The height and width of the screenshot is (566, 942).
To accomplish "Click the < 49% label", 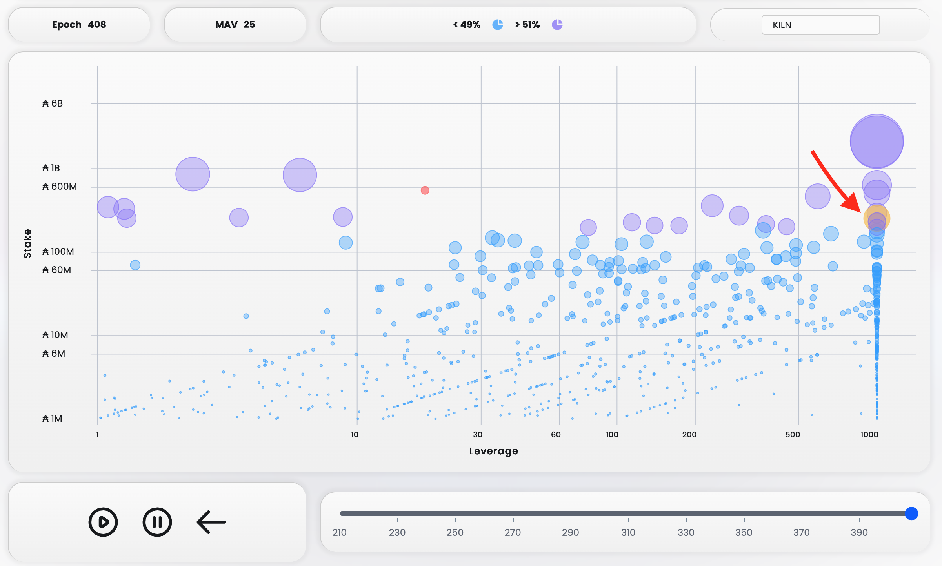I will point(467,25).
